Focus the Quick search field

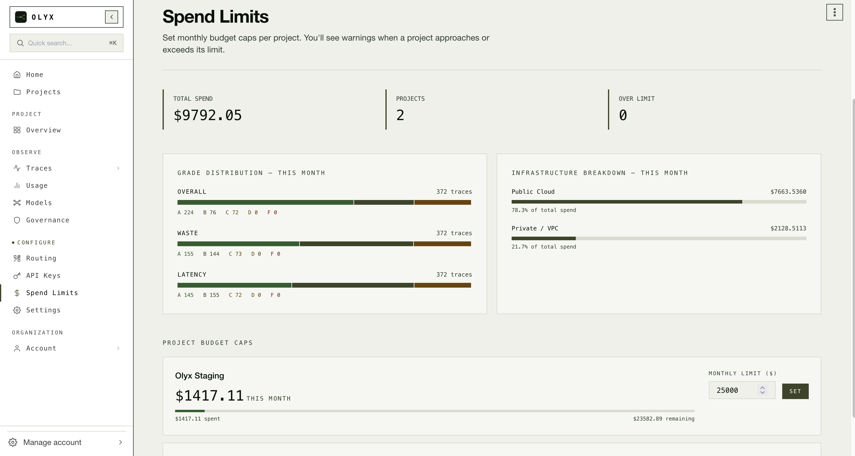[67, 43]
